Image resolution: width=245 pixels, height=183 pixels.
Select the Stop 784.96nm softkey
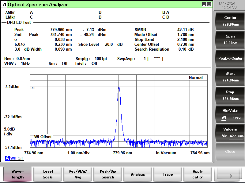(230, 95)
